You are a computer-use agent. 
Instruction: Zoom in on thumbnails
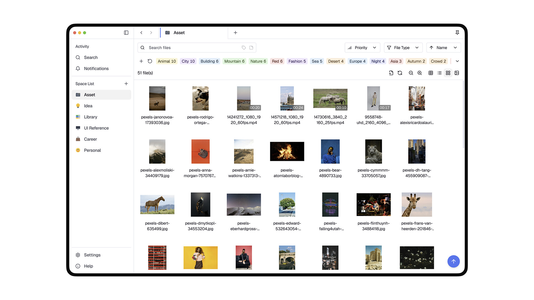[420, 73]
